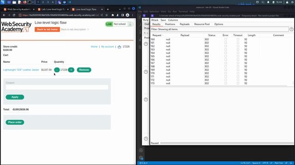Image resolution: width=295 pixels, height=165 pixels.
Task: Launch Firefox from the top panel
Action: coord(24,2)
